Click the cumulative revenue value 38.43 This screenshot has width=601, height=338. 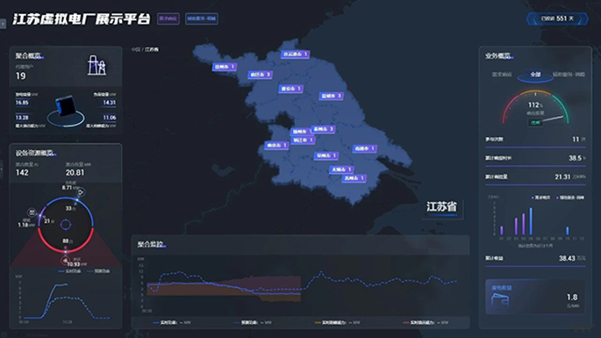(x=567, y=258)
